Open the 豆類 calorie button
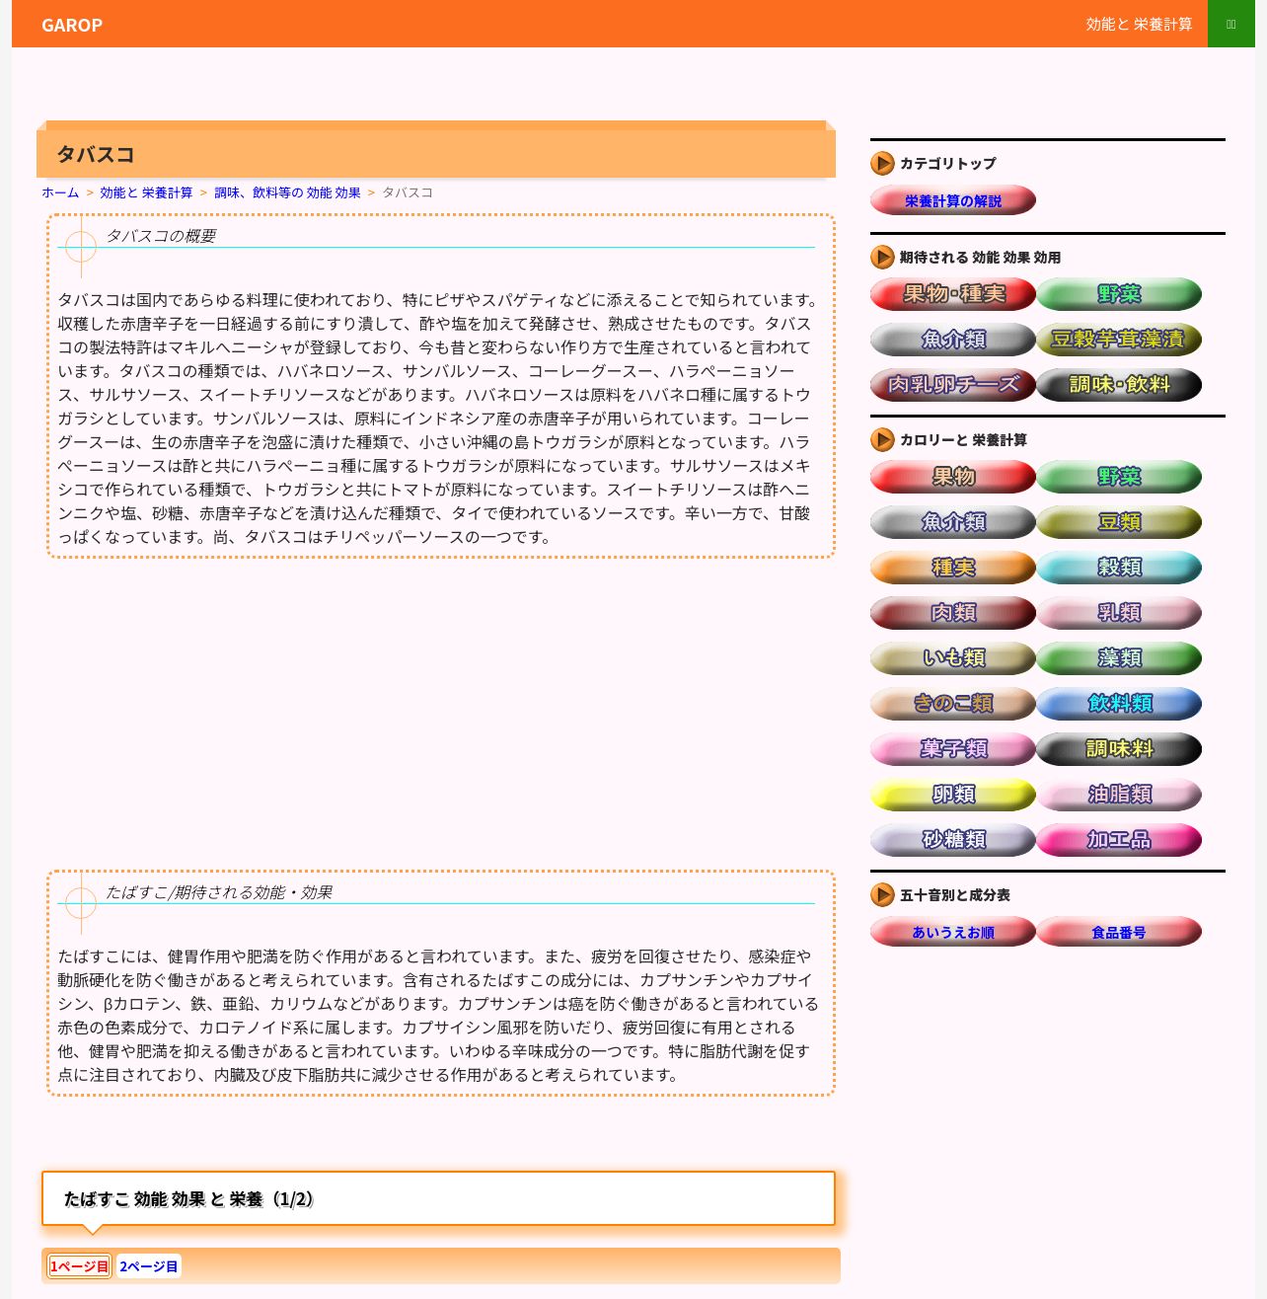 [1119, 522]
